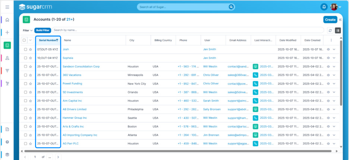
Task: Click the global search magnifier icon
Action: pyautogui.click(x=231, y=7)
